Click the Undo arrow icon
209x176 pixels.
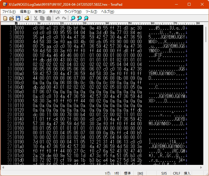pyautogui.click(x=58, y=18)
